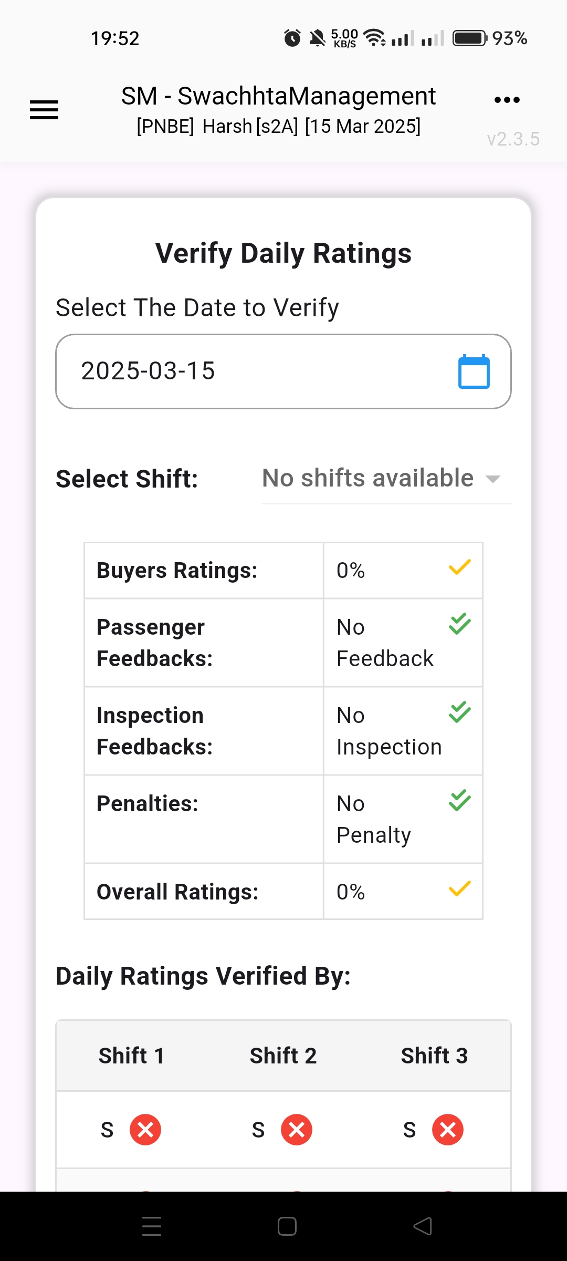Toggle Shift 3 red cross verification status

pos(448,1130)
